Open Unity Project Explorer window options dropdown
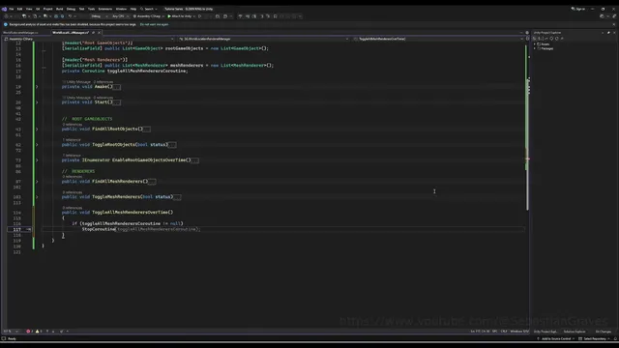 [x=603, y=33]
